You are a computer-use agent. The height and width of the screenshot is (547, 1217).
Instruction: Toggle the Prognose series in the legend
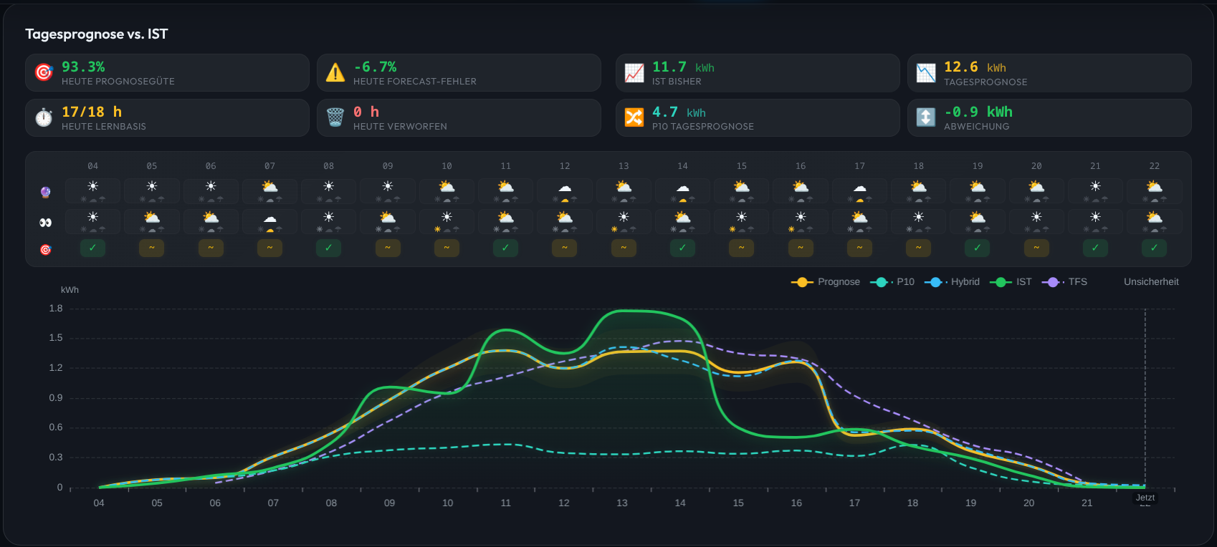click(x=825, y=282)
